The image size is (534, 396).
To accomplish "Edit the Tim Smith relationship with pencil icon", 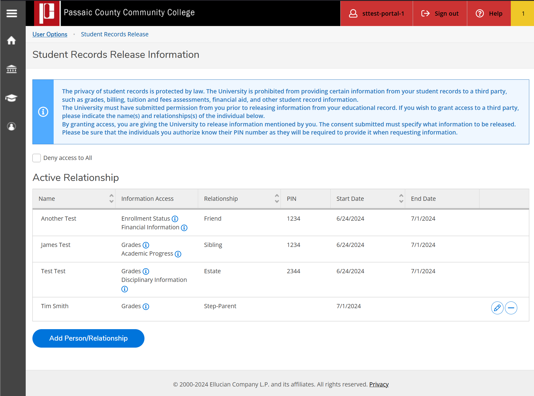I will 497,308.
